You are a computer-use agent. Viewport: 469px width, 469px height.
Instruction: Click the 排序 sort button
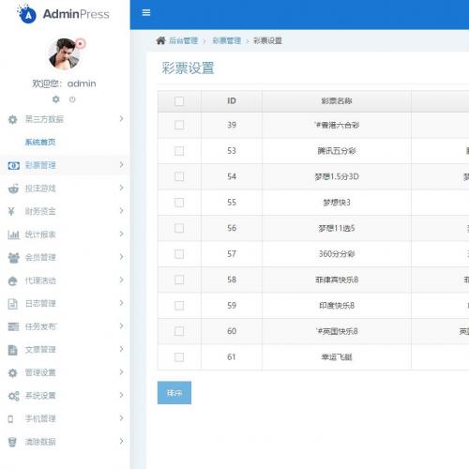pos(174,393)
